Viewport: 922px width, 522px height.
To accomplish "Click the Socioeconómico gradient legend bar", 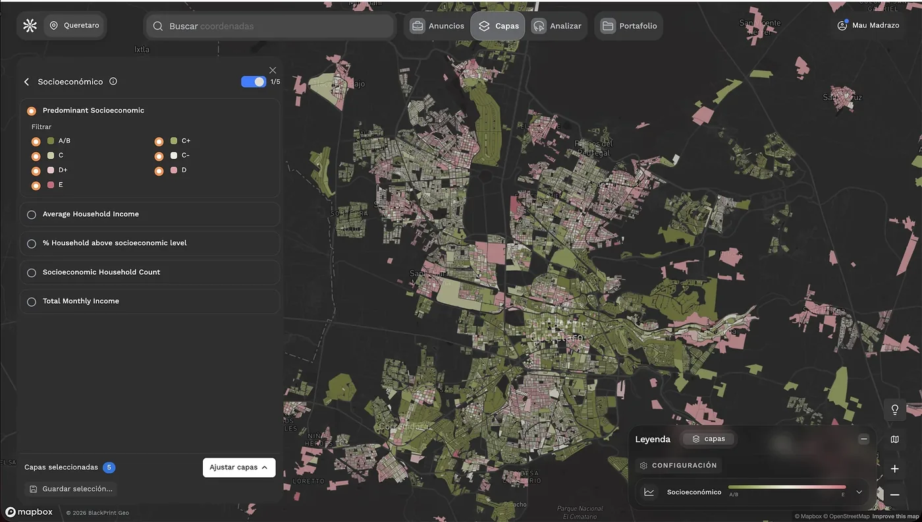I will (787, 488).
